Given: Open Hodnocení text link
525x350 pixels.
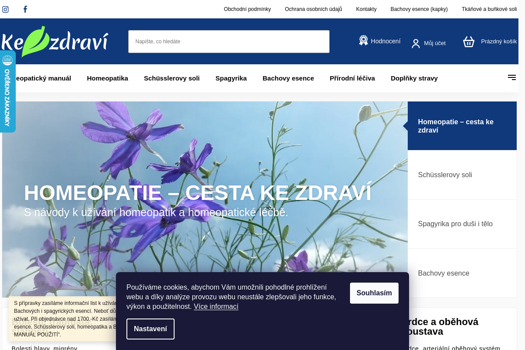Looking at the screenshot, I should (x=385, y=41).
